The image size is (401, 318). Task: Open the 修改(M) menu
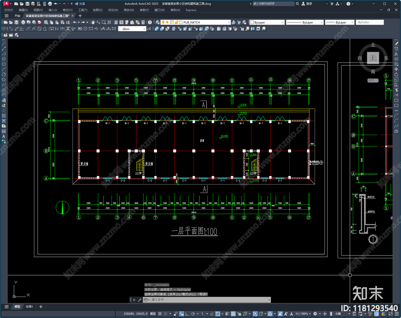pyautogui.click(x=129, y=10)
